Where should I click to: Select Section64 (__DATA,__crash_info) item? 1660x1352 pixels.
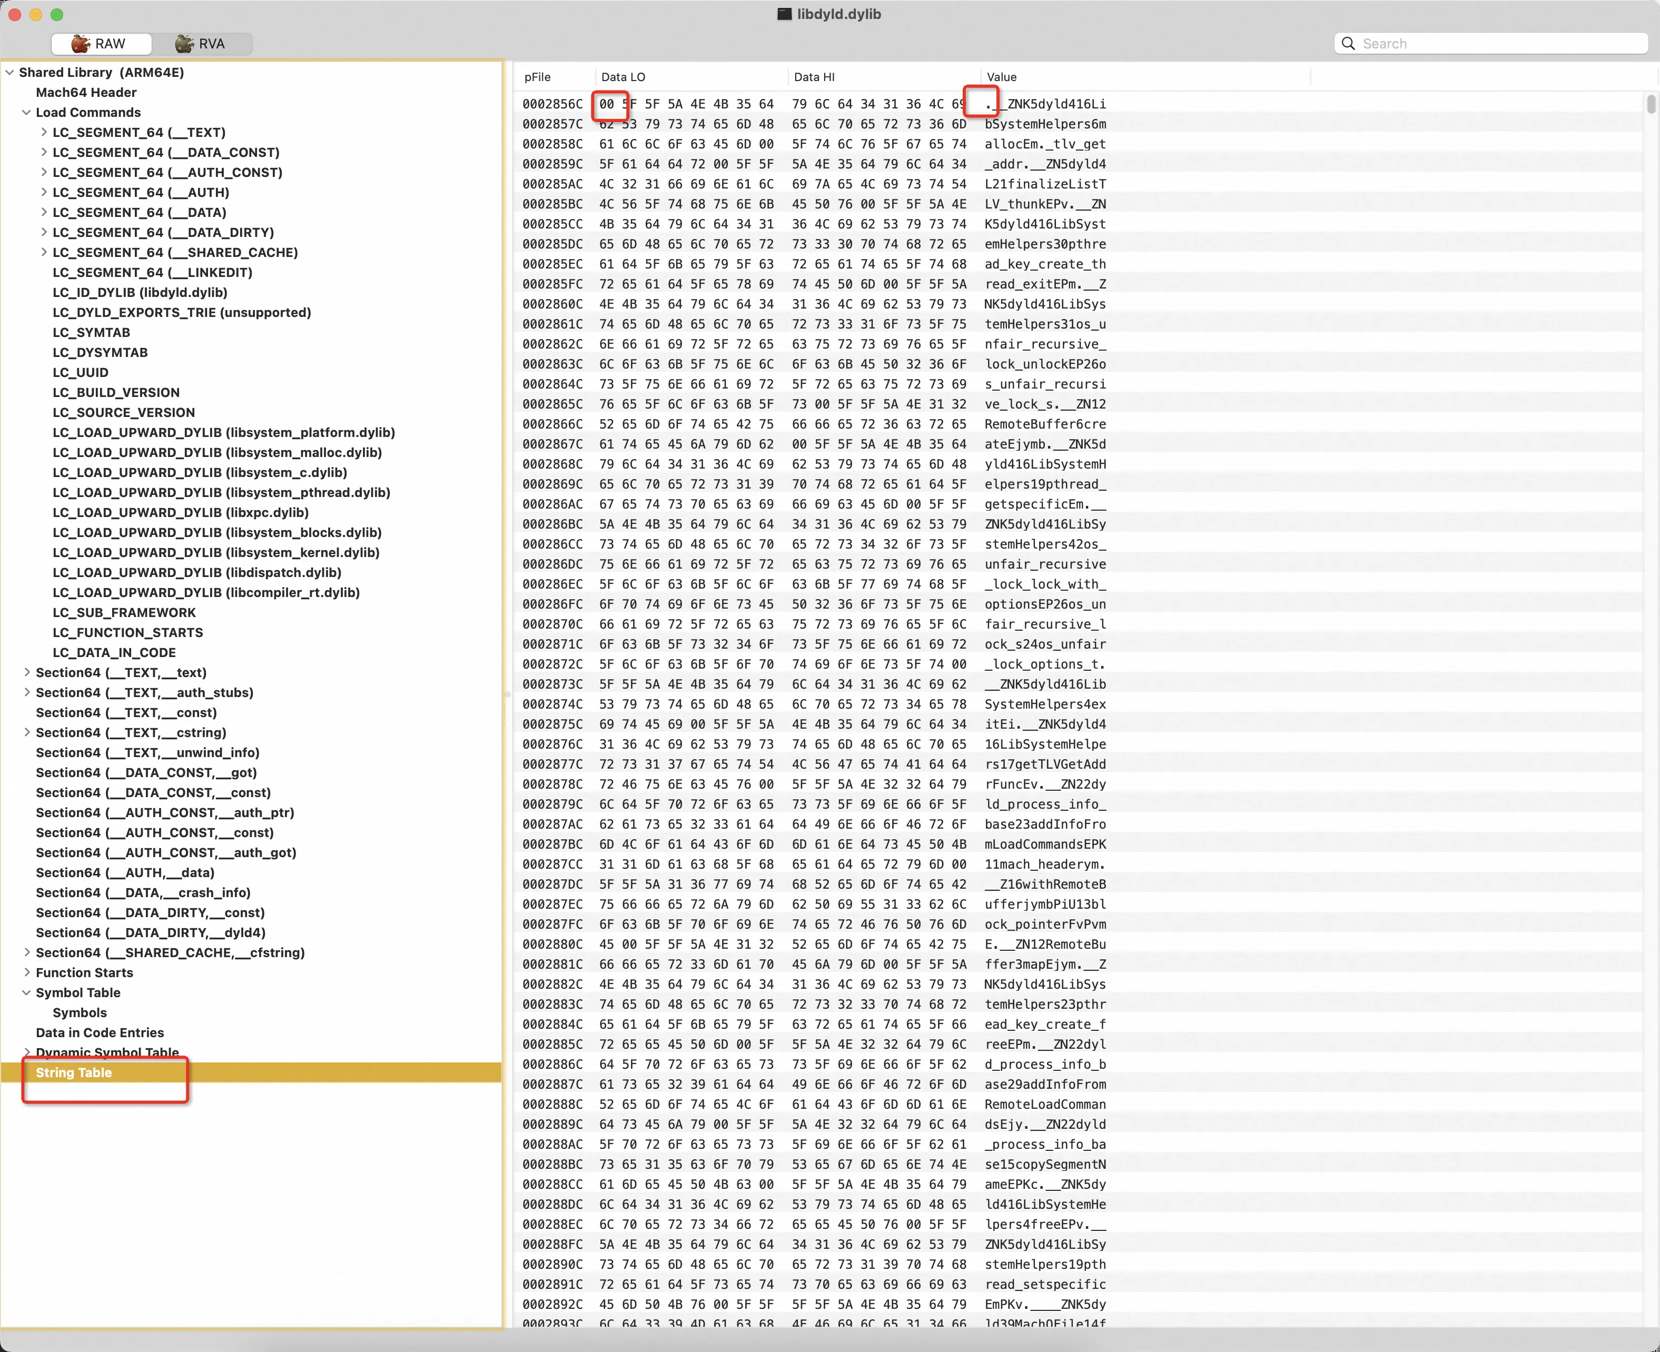coord(143,892)
